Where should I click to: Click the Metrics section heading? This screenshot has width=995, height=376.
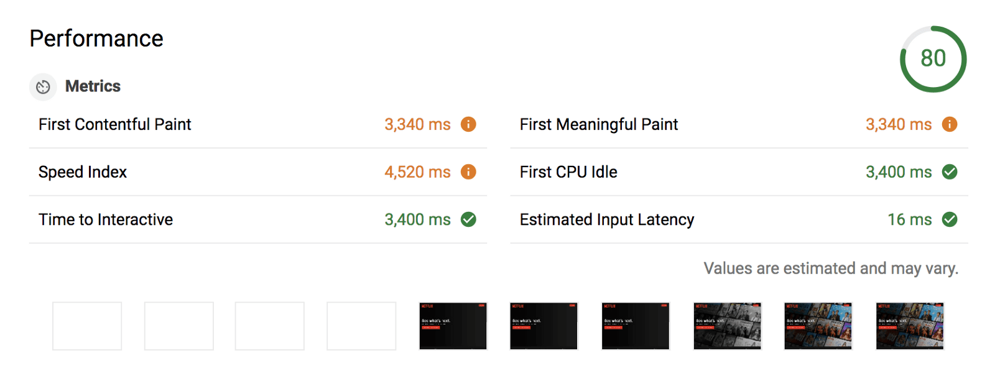93,86
